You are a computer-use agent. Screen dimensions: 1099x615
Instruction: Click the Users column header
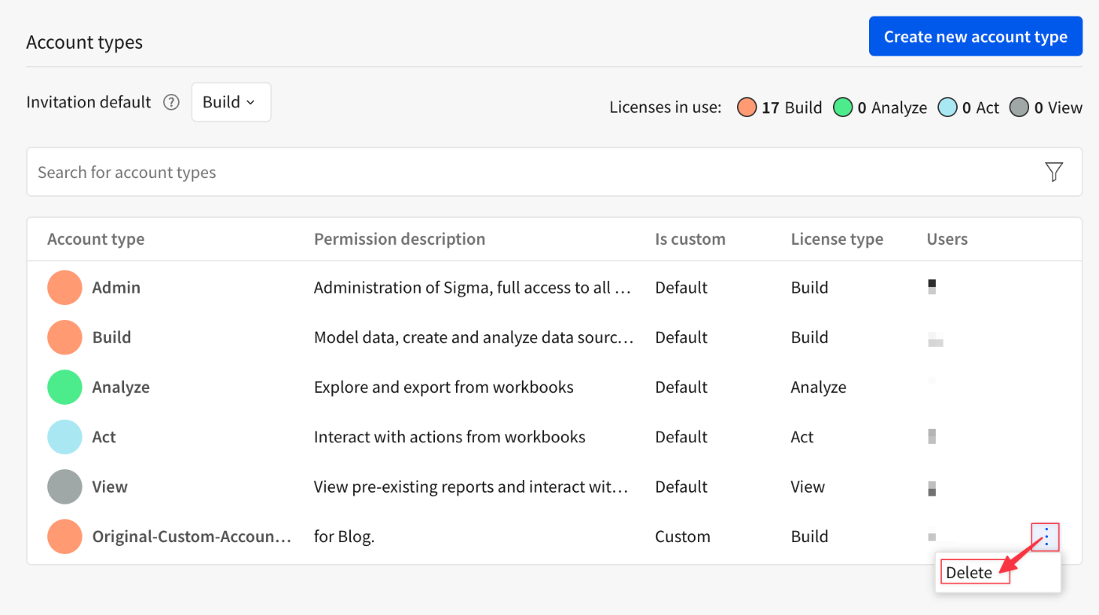coord(947,239)
